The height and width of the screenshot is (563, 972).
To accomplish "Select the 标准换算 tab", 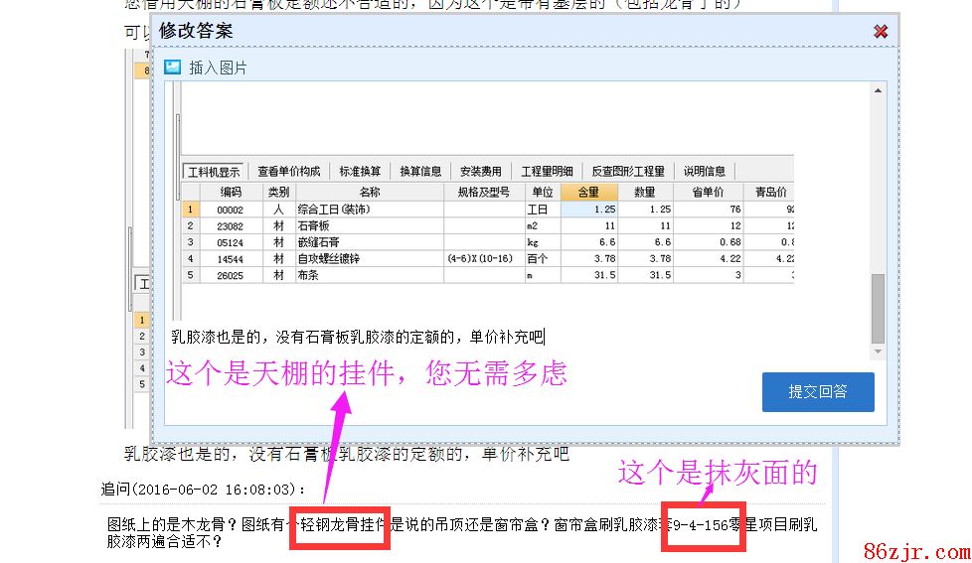I will 359,171.
